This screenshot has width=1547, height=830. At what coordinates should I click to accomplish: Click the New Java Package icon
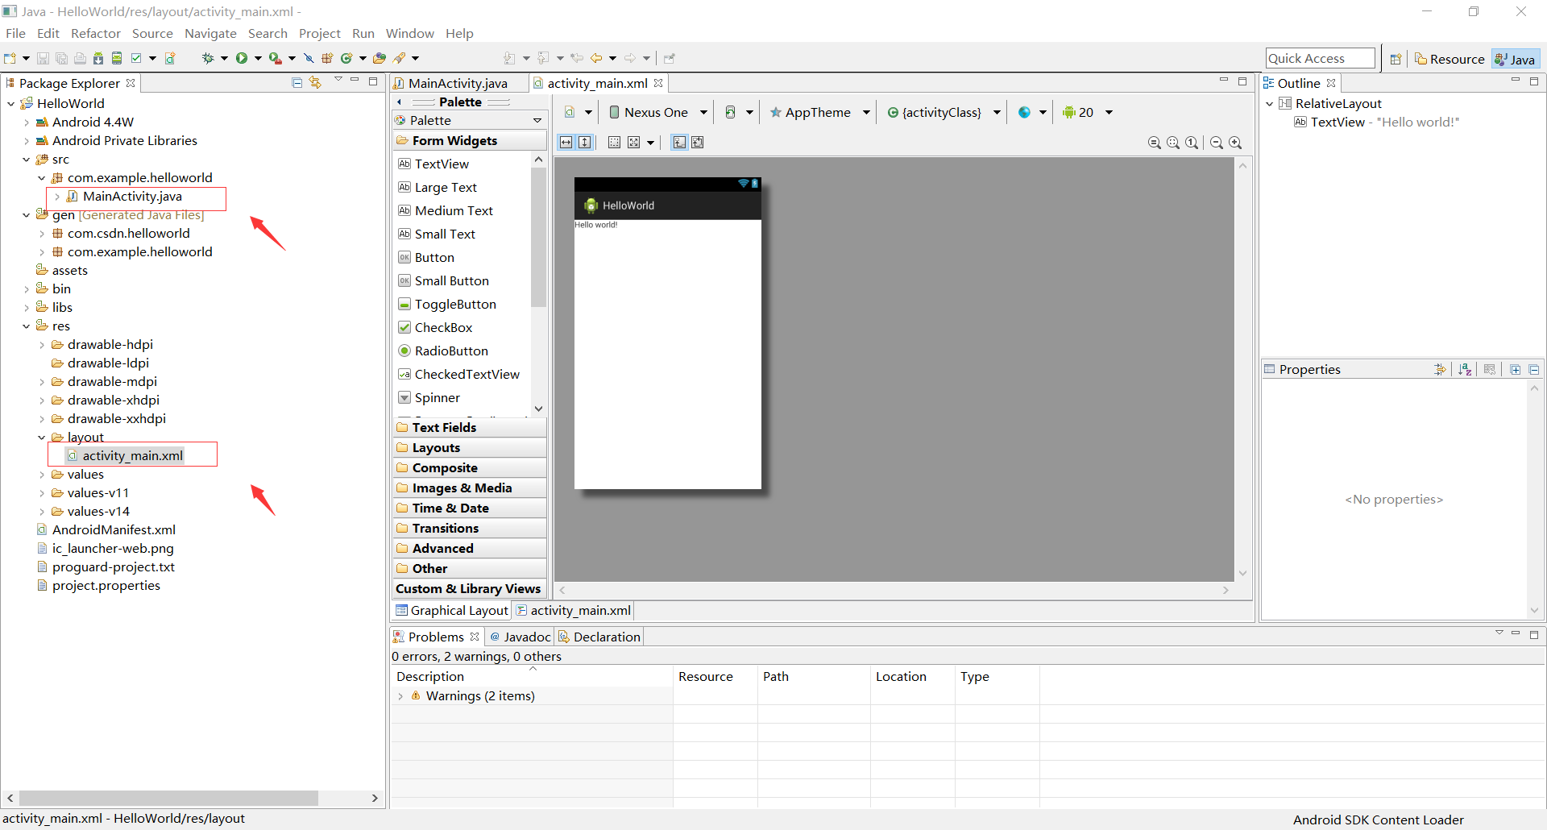(x=327, y=58)
